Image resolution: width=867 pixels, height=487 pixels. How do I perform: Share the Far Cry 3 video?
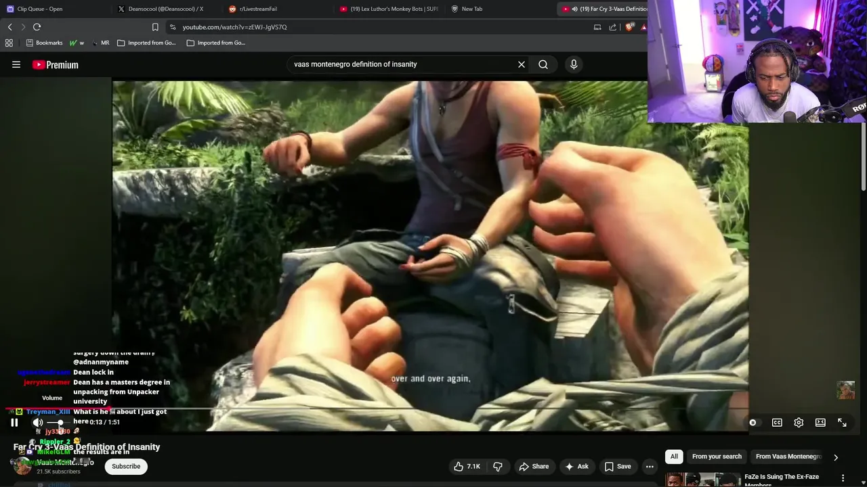coord(534,466)
